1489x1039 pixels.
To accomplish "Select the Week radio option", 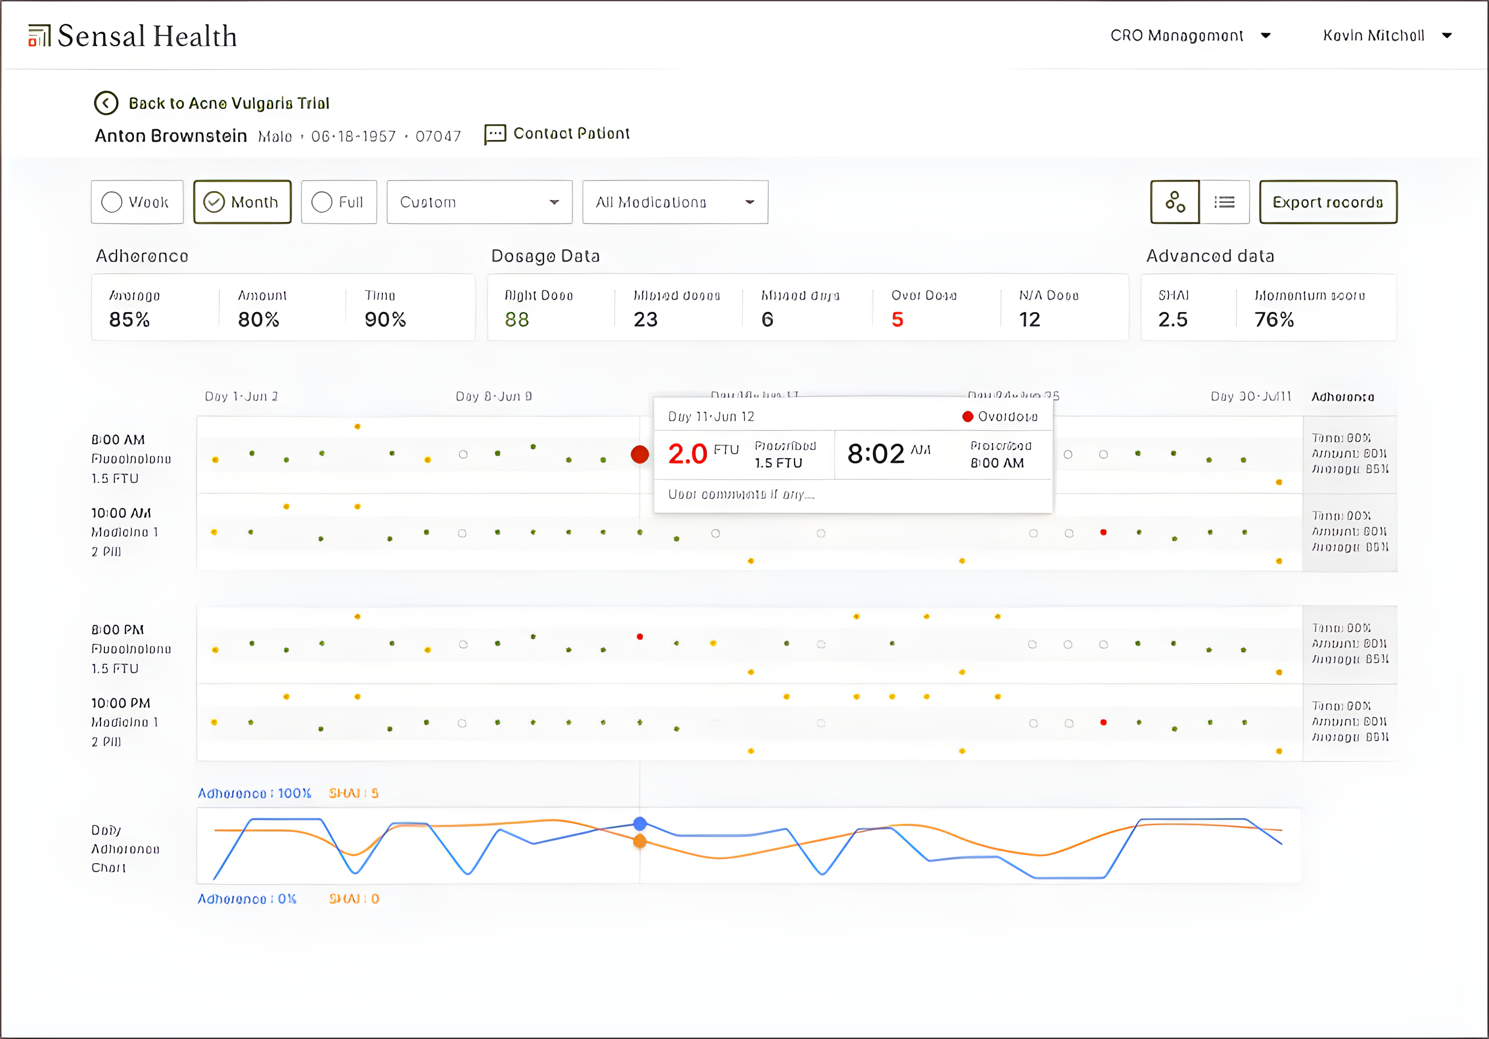I will click(137, 202).
